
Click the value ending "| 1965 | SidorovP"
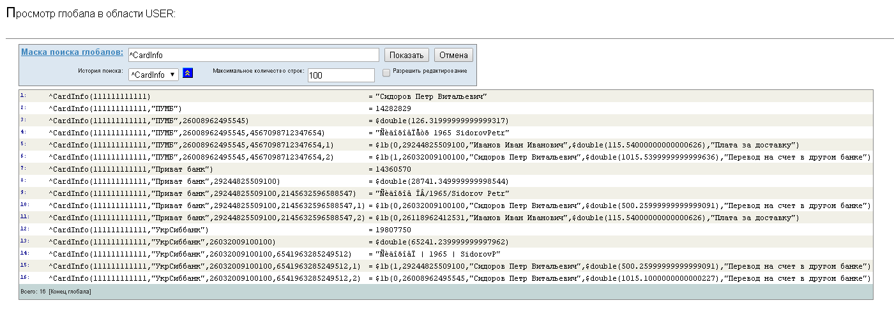pos(437,254)
